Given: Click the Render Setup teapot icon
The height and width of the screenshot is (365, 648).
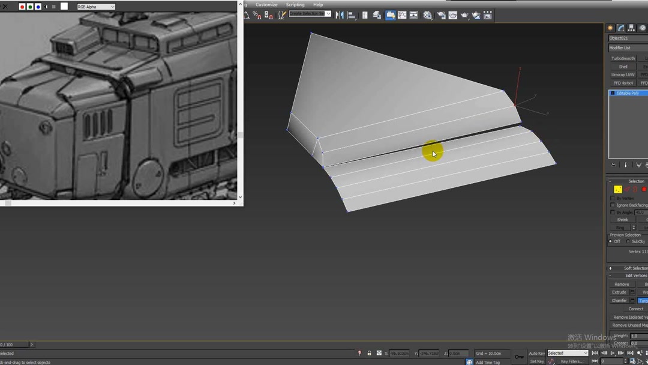Looking at the screenshot, I should click(x=441, y=15).
